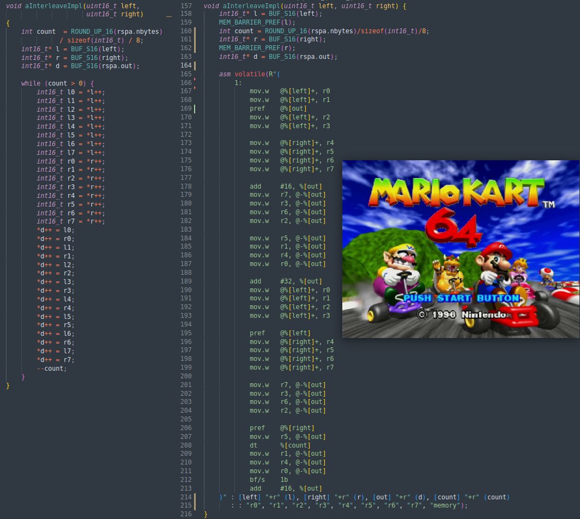This screenshot has width=580, height=519.
Task: Click '© 1996 Nintendo' on the game image
Action: click(x=462, y=315)
